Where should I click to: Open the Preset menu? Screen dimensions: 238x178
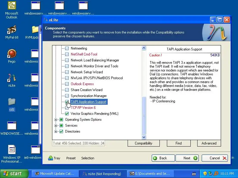(71, 158)
